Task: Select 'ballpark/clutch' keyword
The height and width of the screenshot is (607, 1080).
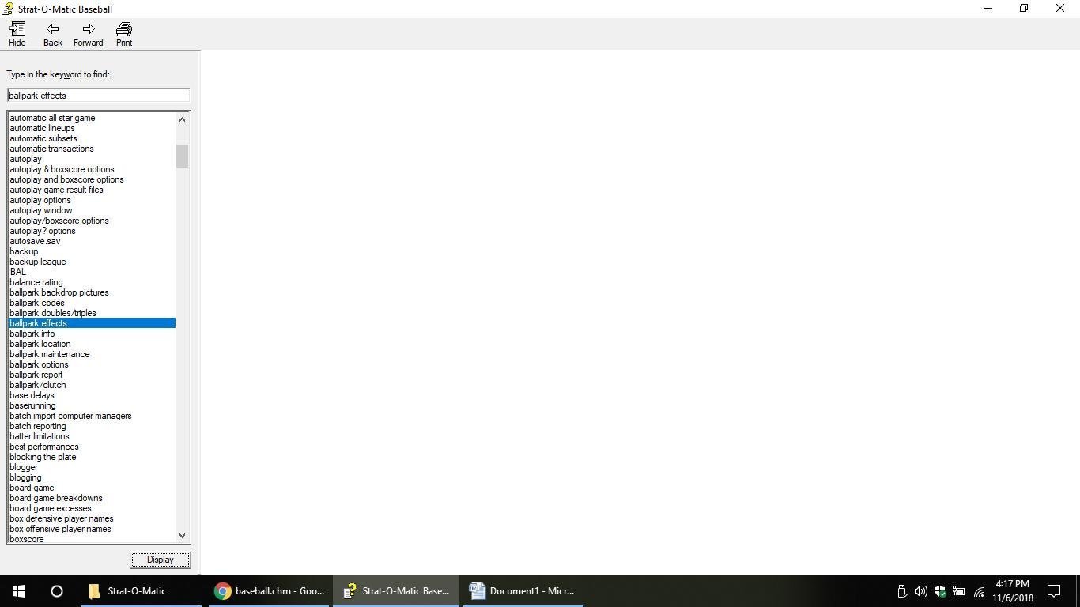Action: pyautogui.click(x=38, y=385)
